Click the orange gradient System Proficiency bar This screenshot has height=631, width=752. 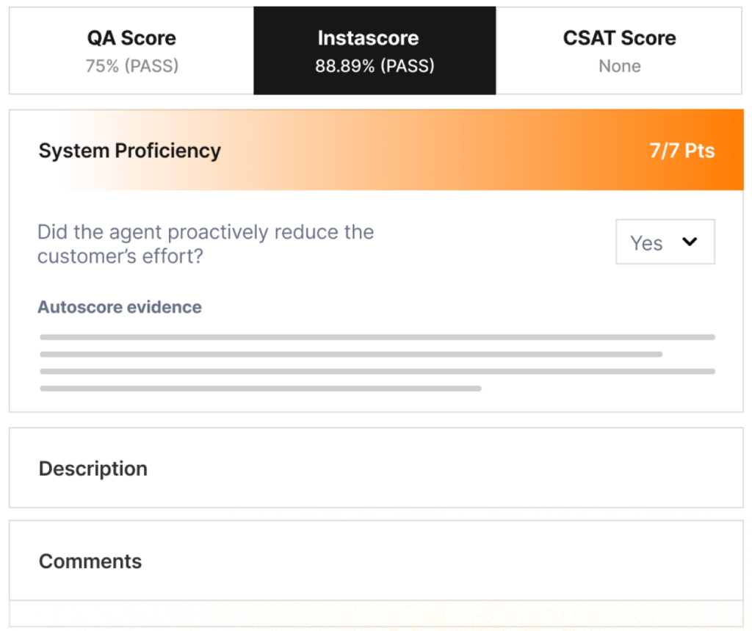pos(441,151)
